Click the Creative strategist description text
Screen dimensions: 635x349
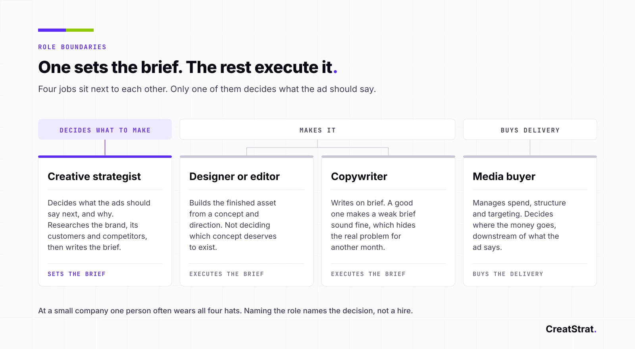coord(99,225)
